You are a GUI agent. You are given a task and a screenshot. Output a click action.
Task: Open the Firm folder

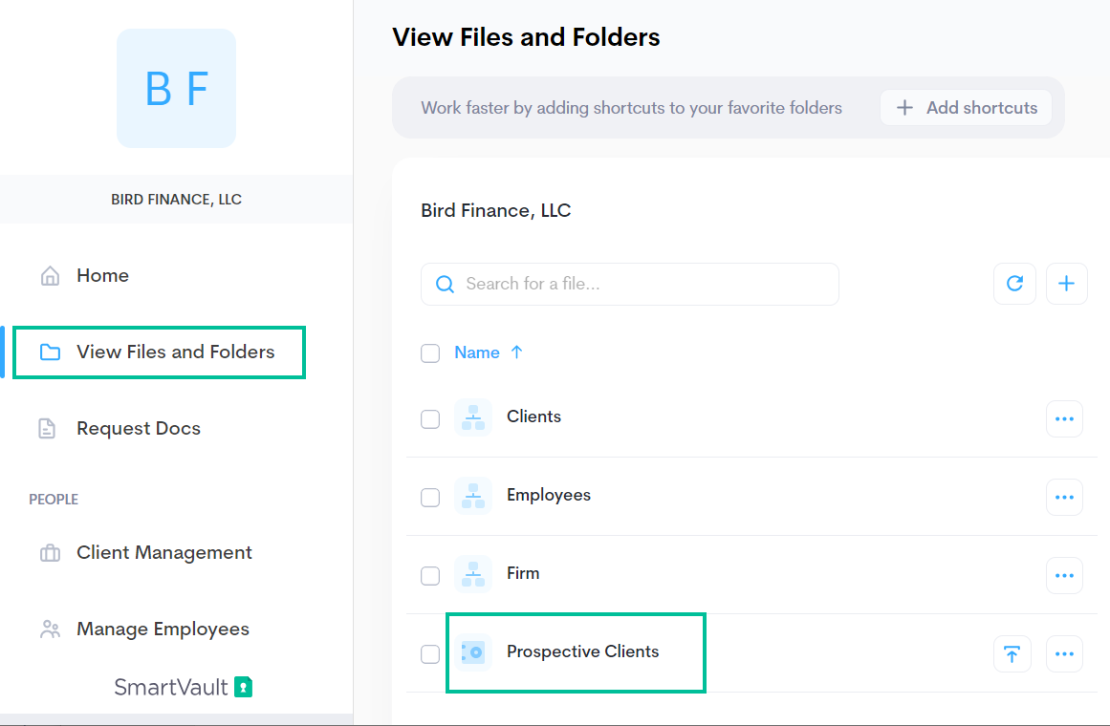[523, 573]
